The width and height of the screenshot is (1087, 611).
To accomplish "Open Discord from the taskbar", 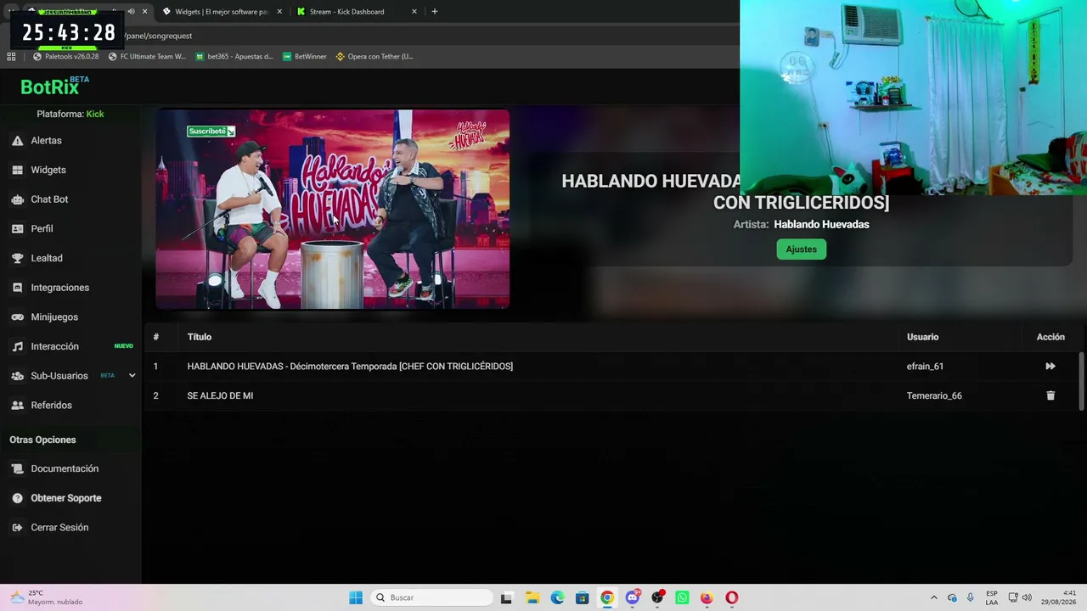I will pyautogui.click(x=633, y=597).
